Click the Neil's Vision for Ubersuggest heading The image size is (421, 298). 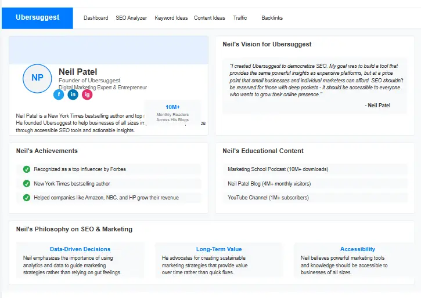pyautogui.click(x=267, y=44)
